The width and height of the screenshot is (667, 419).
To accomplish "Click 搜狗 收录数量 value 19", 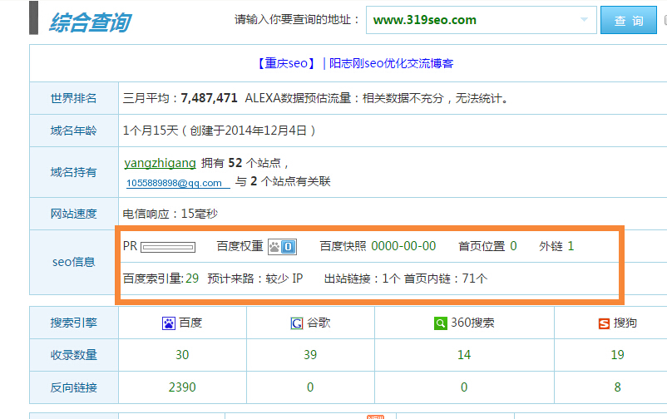I will coord(617,355).
